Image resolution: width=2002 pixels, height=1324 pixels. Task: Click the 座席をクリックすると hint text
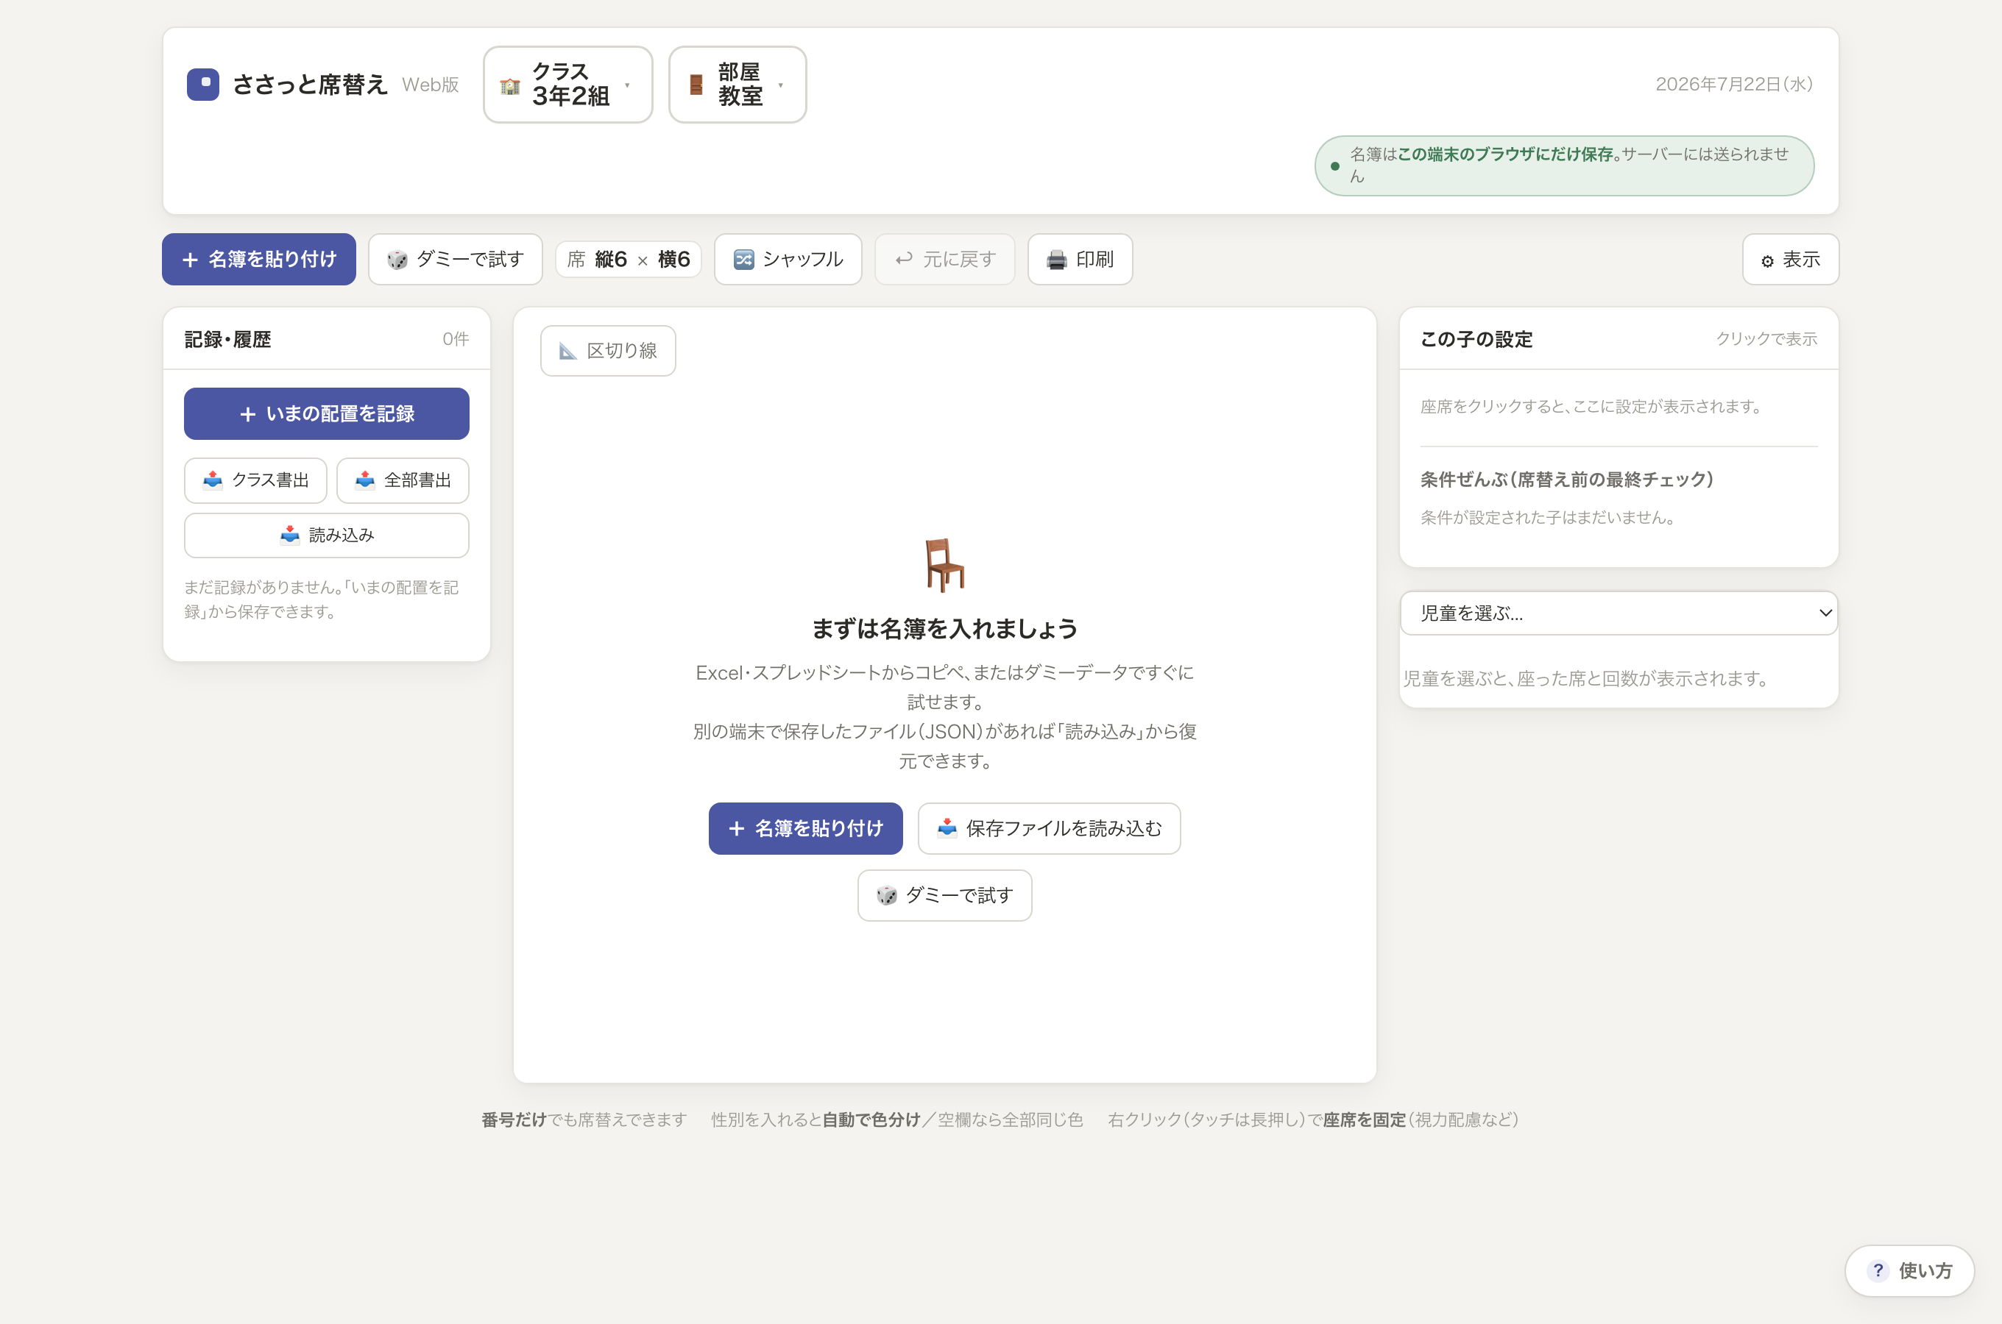1590,406
